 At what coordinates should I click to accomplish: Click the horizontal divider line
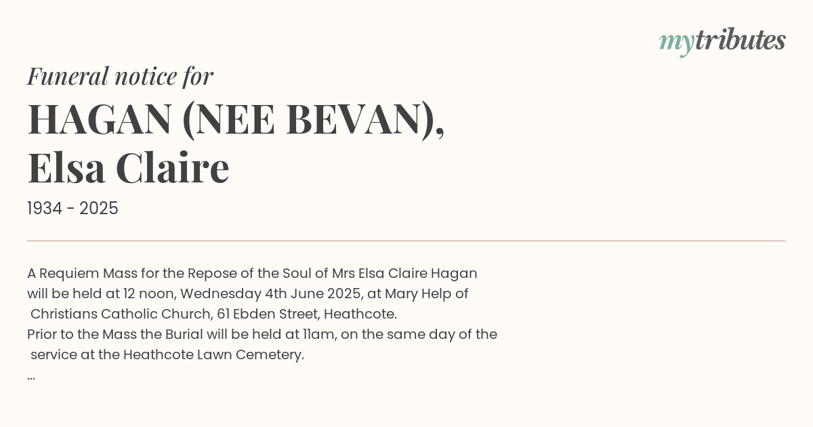[x=406, y=241]
